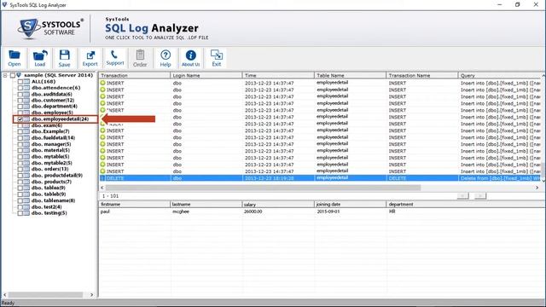Click right arrow of grid horizontal scrollbar
Screen dimensions: 546x307
[537, 188]
